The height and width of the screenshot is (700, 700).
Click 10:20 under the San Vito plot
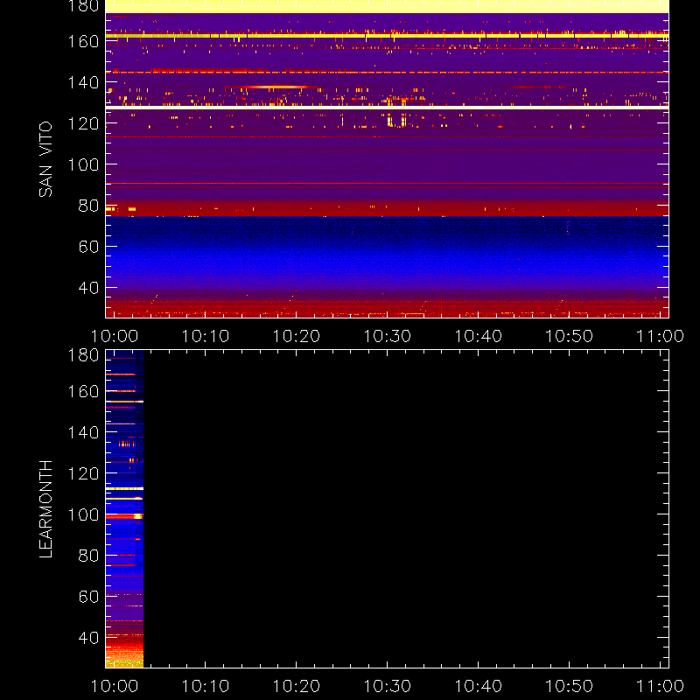[x=297, y=336]
